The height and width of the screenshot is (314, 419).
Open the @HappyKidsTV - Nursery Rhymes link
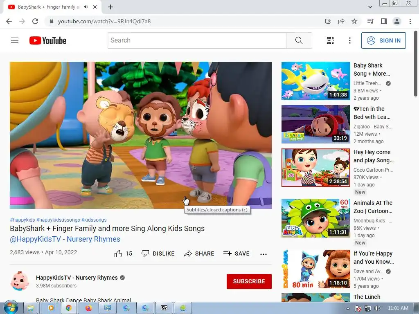click(65, 239)
